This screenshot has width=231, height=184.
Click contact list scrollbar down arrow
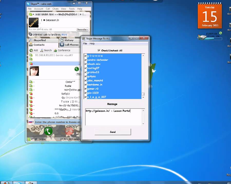tap(143, 97)
